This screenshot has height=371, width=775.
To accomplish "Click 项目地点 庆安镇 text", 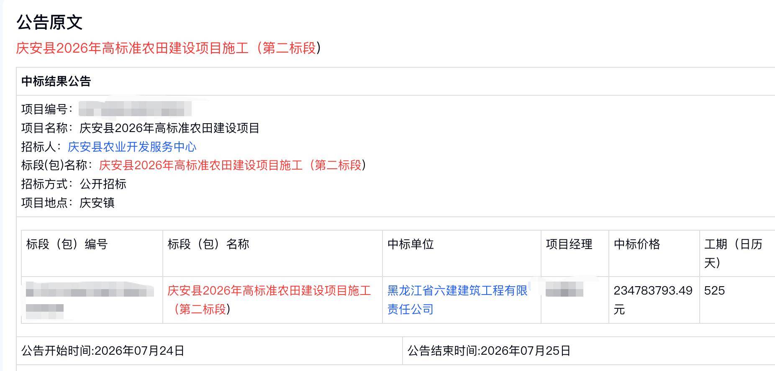I will tap(68, 203).
